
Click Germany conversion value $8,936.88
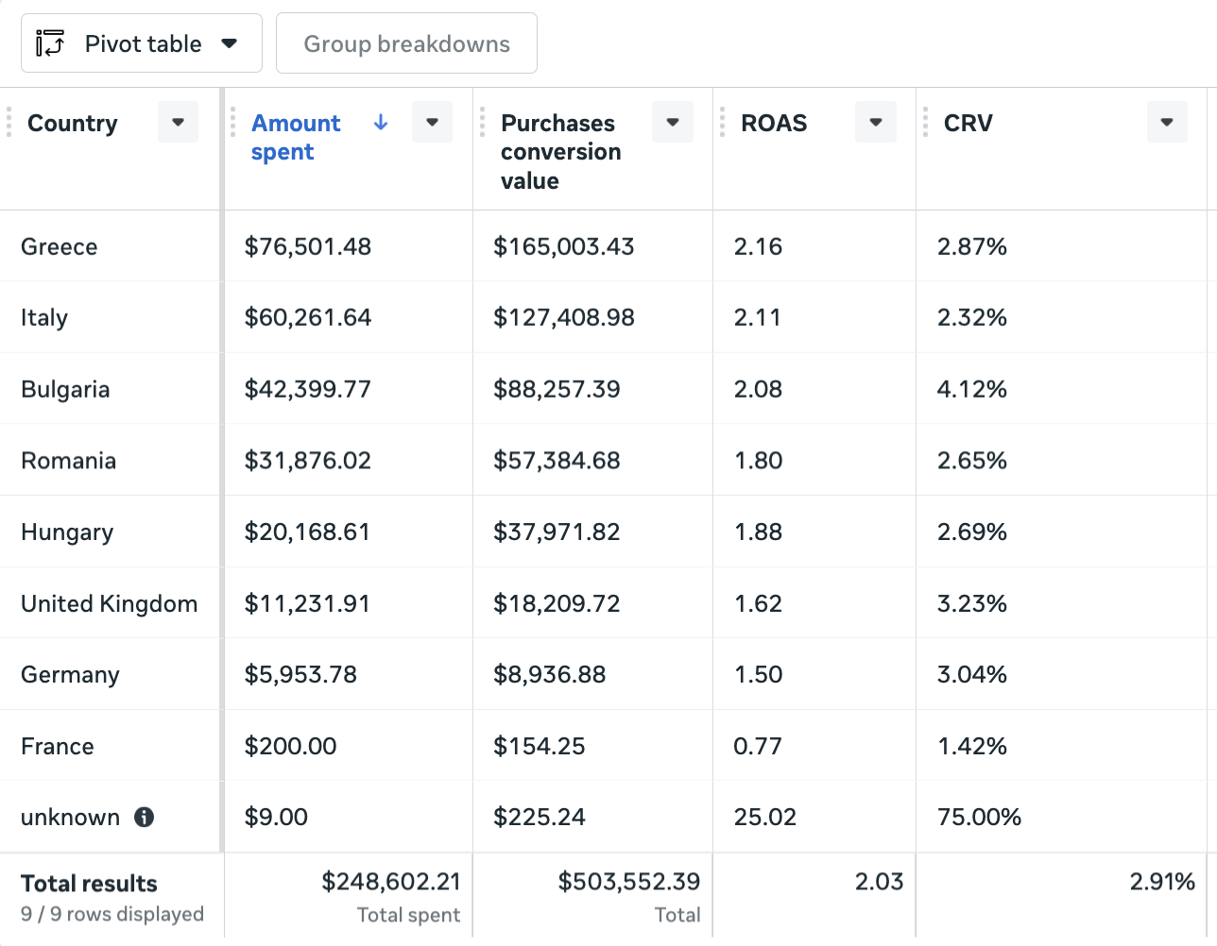tap(550, 674)
